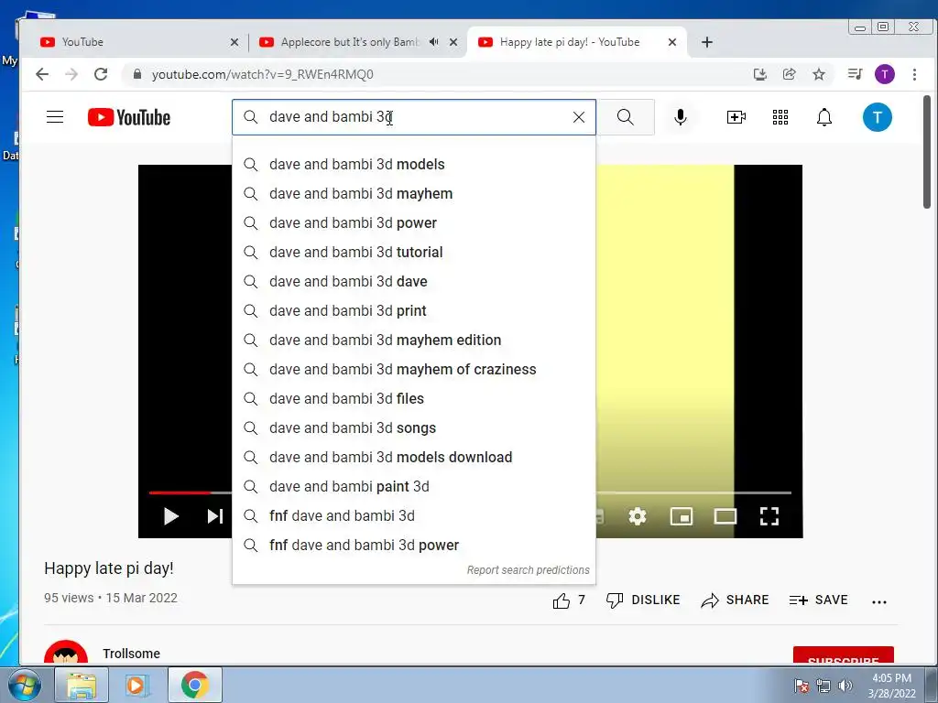Mute the Applecore tab audio icon

click(433, 42)
